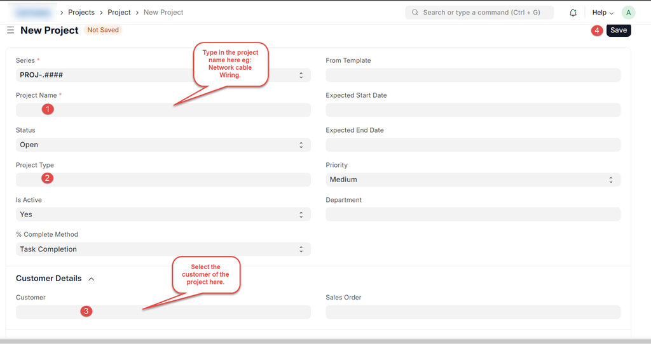The image size is (651, 344).
Task: Open the Help dropdown menu
Action: (x=602, y=13)
